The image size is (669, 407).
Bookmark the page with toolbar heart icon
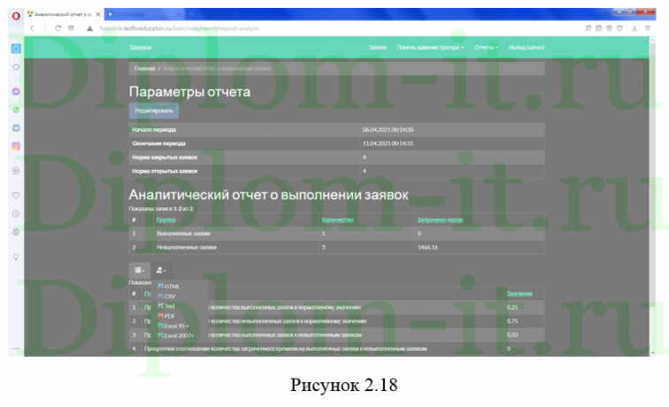tap(619, 28)
